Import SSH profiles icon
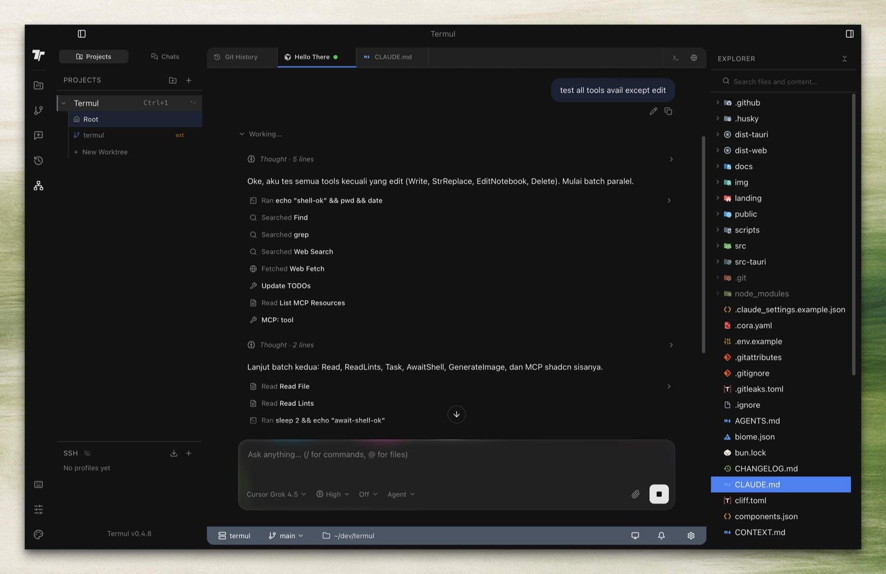886x574 pixels. pyautogui.click(x=174, y=453)
